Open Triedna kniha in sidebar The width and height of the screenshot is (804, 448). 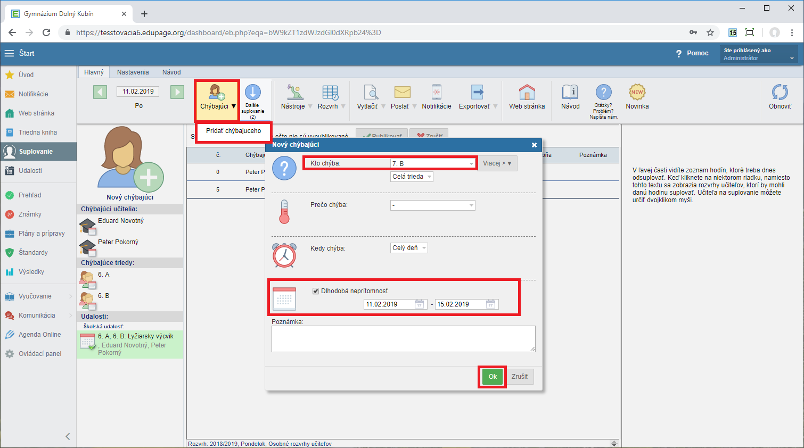coord(38,132)
